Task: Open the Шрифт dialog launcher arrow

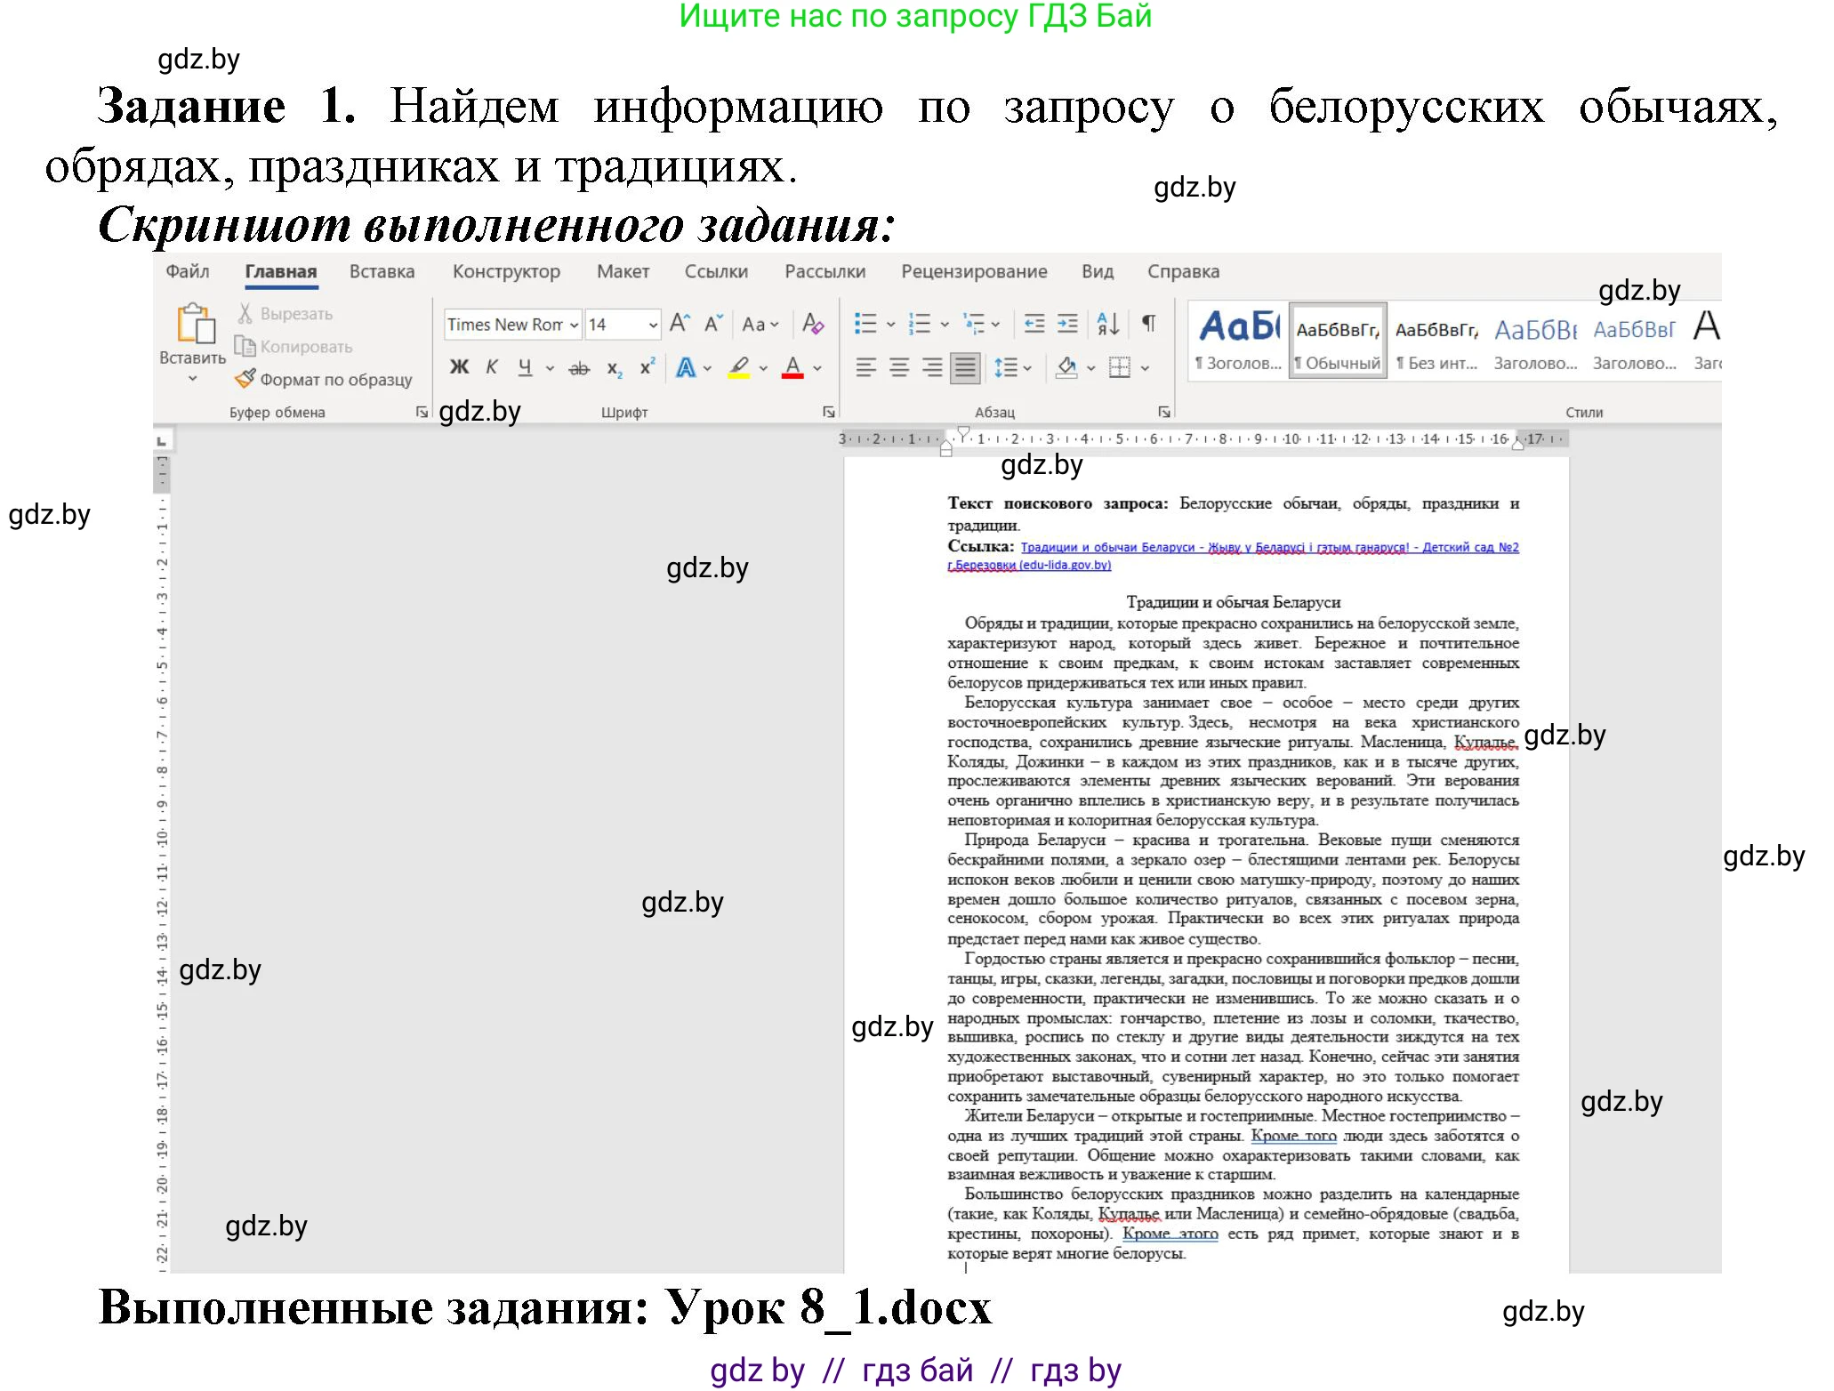Action: coord(830,412)
